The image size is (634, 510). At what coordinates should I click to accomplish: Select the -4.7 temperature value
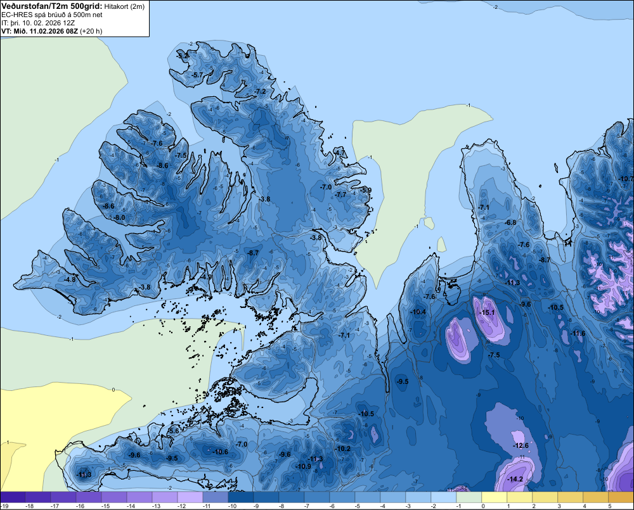pos(340,153)
